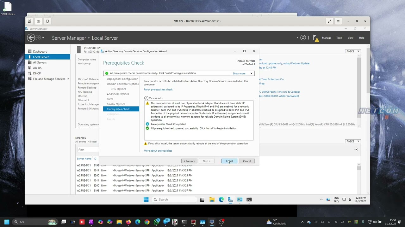Click VM toolbar second icon

(39, 21)
